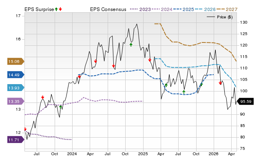261x156 pixels.
Task: Click the light blue 13.93 value tag
Action: coord(16,88)
